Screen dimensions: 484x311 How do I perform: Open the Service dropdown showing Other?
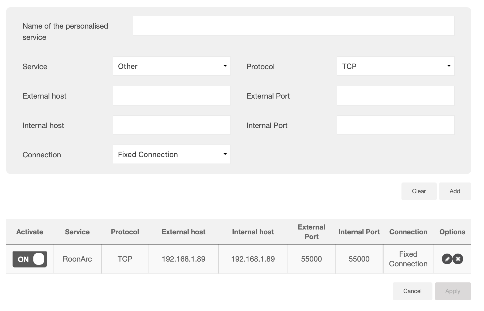point(171,66)
